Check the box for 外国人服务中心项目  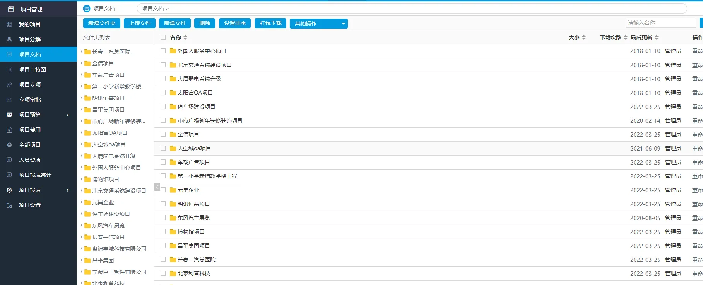pos(163,51)
